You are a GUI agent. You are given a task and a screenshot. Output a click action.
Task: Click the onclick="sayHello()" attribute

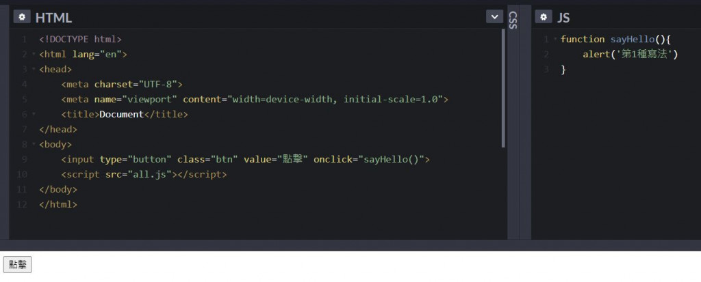pos(369,159)
